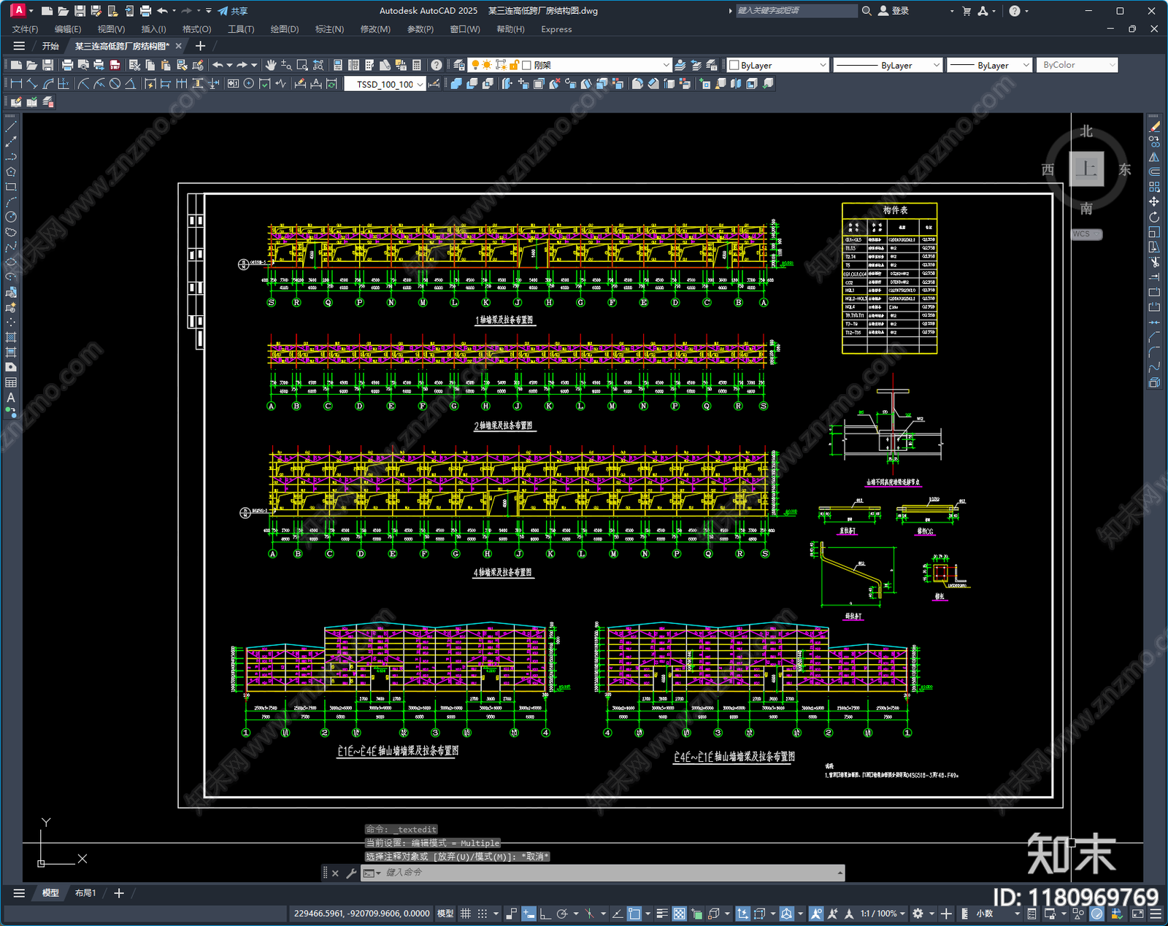Toggle ortho mode in status bar

[545, 914]
